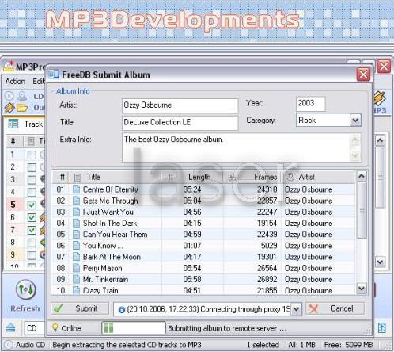
Task: Click the Refresh button label
Action: [x=25, y=308]
